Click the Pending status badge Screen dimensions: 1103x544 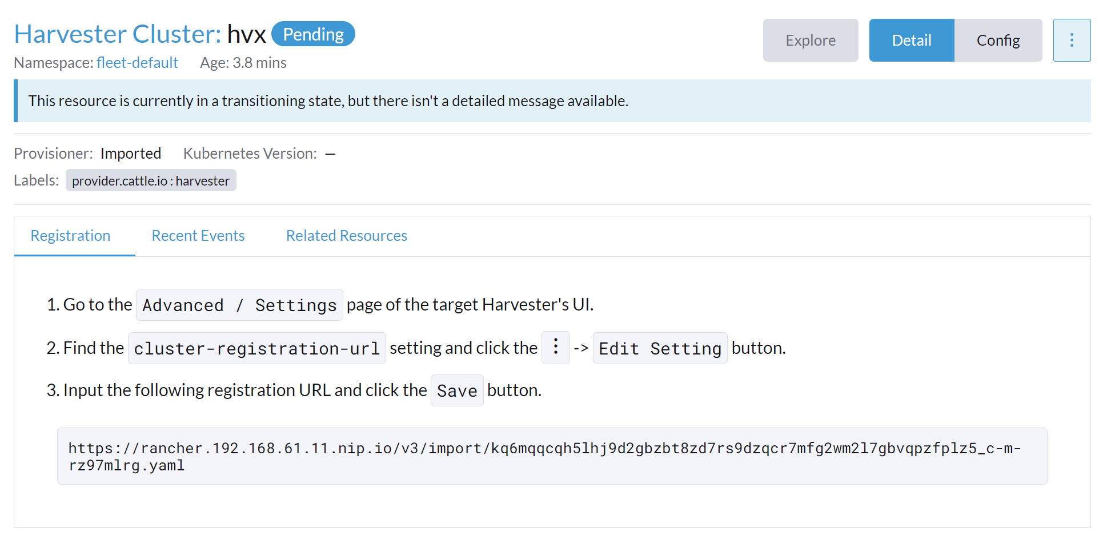(x=313, y=34)
